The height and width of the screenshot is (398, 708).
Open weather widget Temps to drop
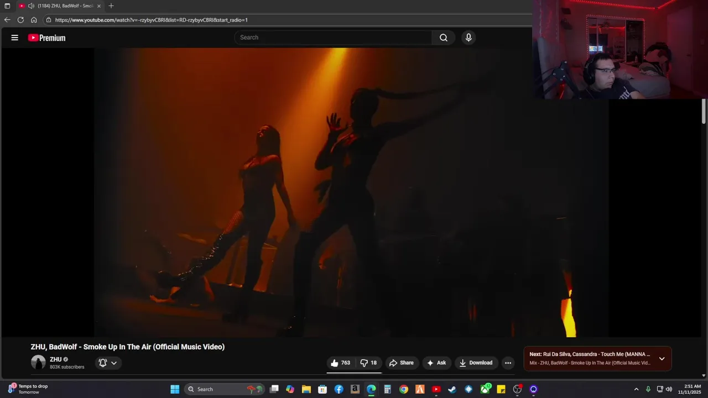point(28,389)
